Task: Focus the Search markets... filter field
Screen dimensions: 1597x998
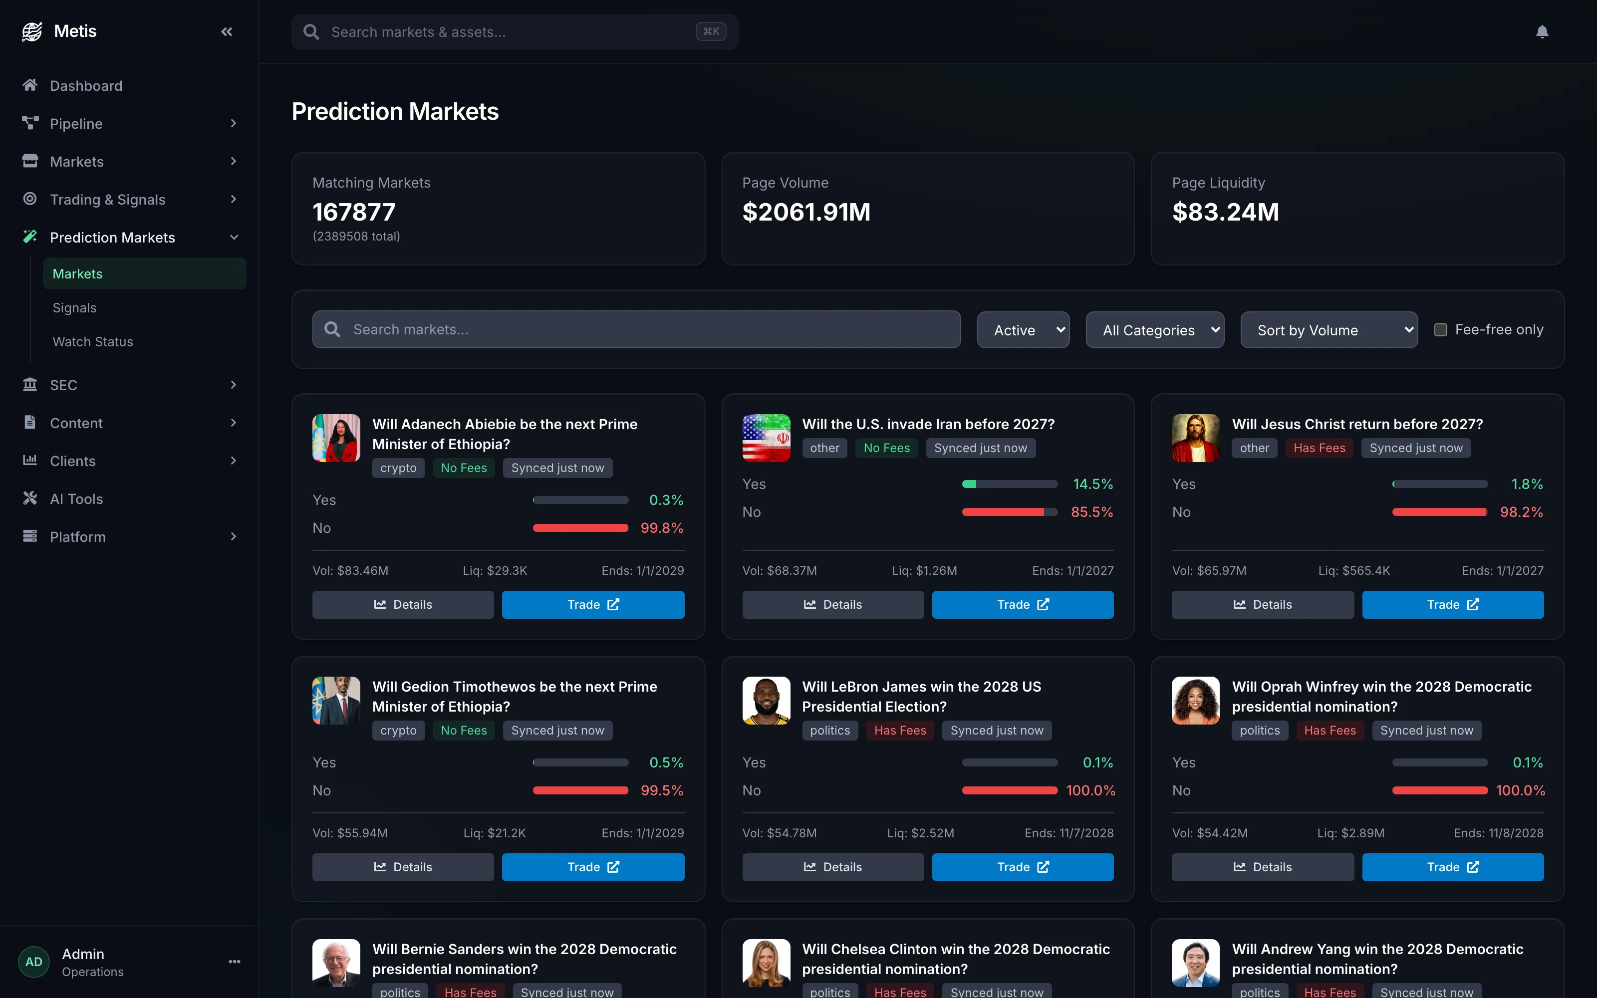Action: (x=636, y=329)
